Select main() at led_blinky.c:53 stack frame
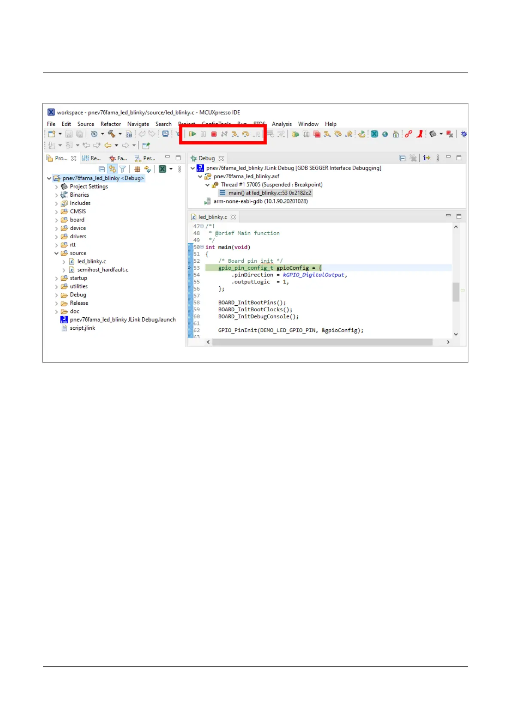 (266, 193)
